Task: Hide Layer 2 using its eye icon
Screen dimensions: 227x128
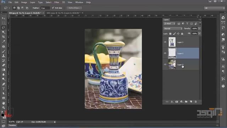Action: click(165, 53)
